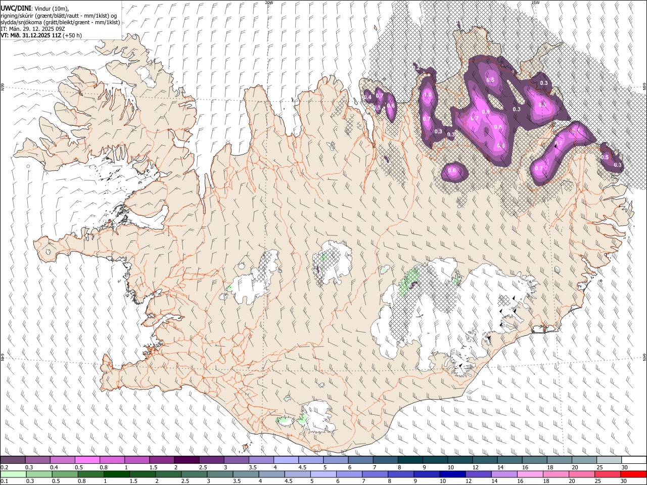Click the '0.1' label in the rain legend
The height and width of the screenshot is (485, 647).
[4, 481]
